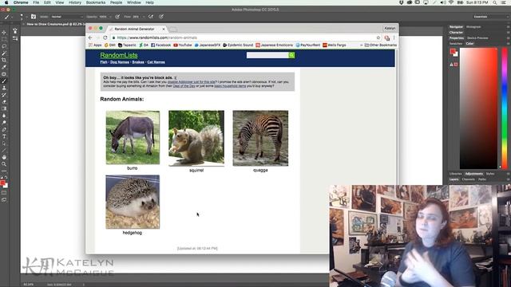Click the hedgehog thumbnail image
The height and width of the screenshot is (287, 511).
pos(133,202)
